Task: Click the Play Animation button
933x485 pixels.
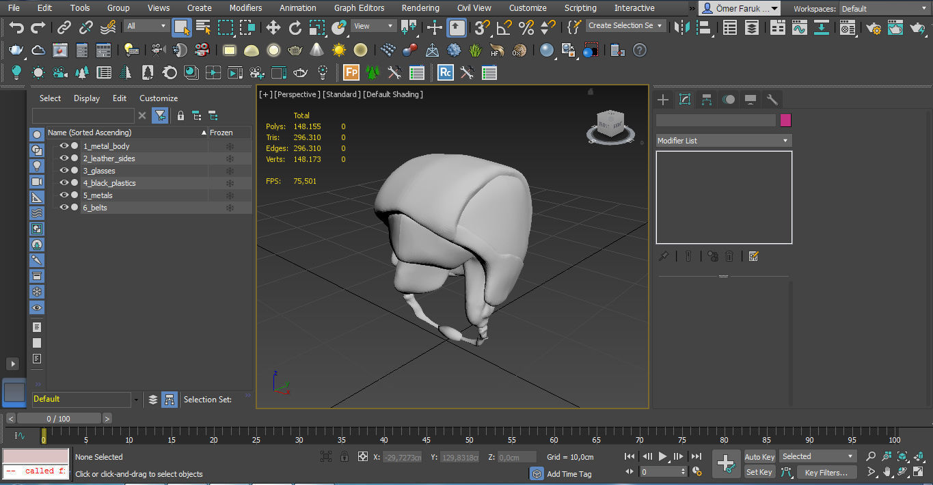Action: coord(662,456)
